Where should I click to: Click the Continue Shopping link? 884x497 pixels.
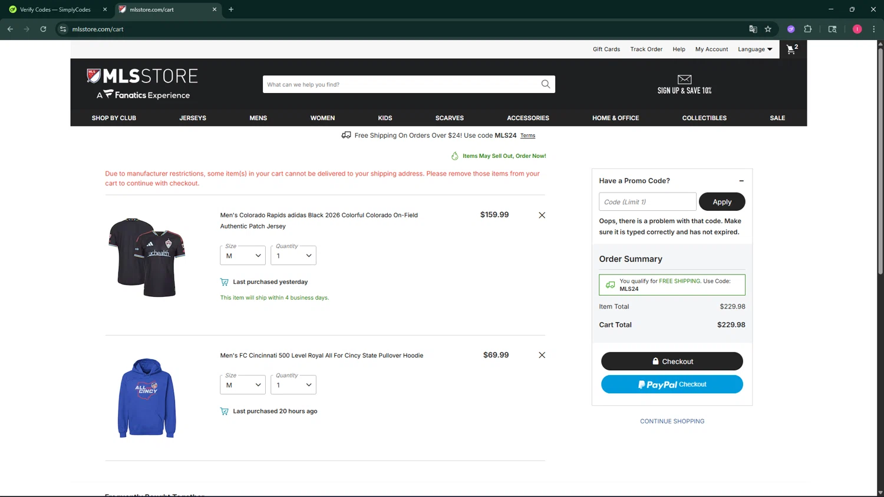click(x=672, y=421)
